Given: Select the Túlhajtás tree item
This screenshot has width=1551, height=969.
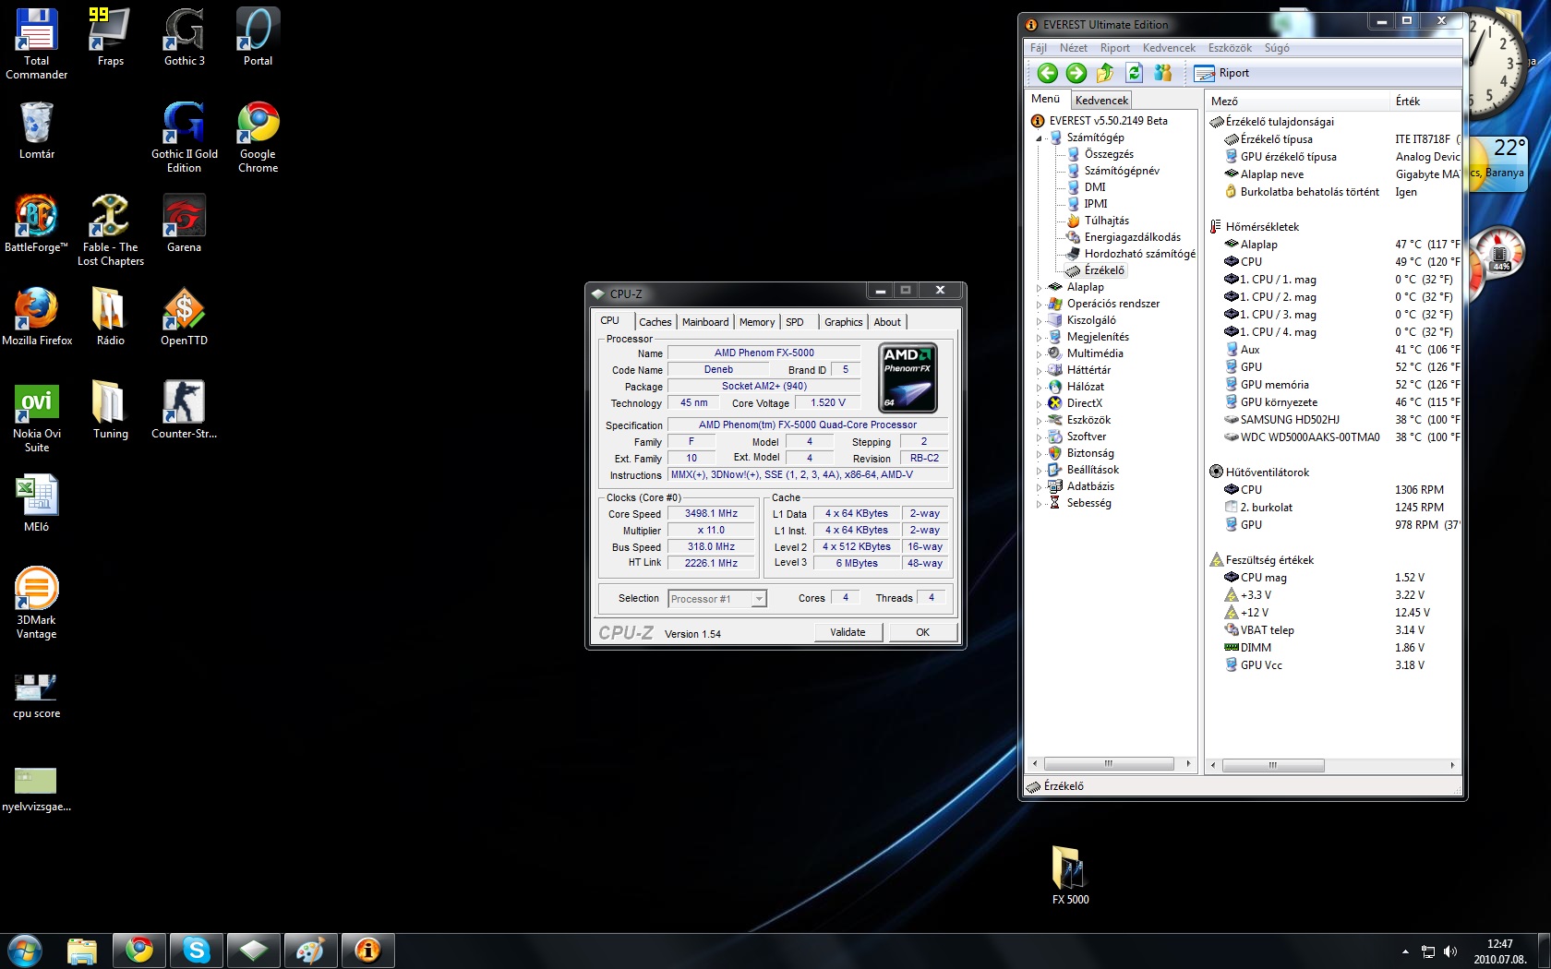Looking at the screenshot, I should (x=1106, y=221).
